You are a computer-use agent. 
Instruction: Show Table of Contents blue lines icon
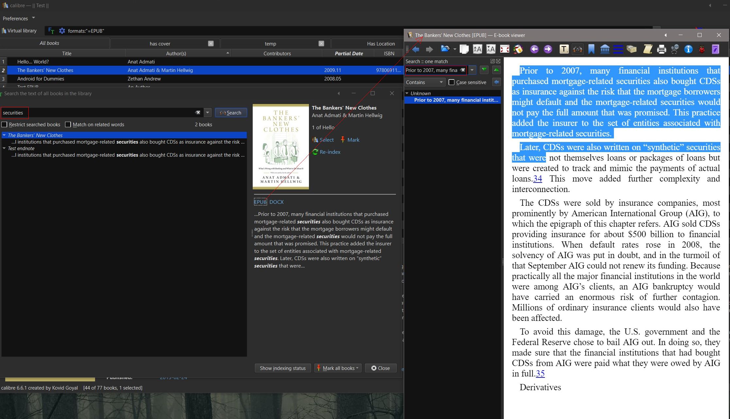pos(618,49)
